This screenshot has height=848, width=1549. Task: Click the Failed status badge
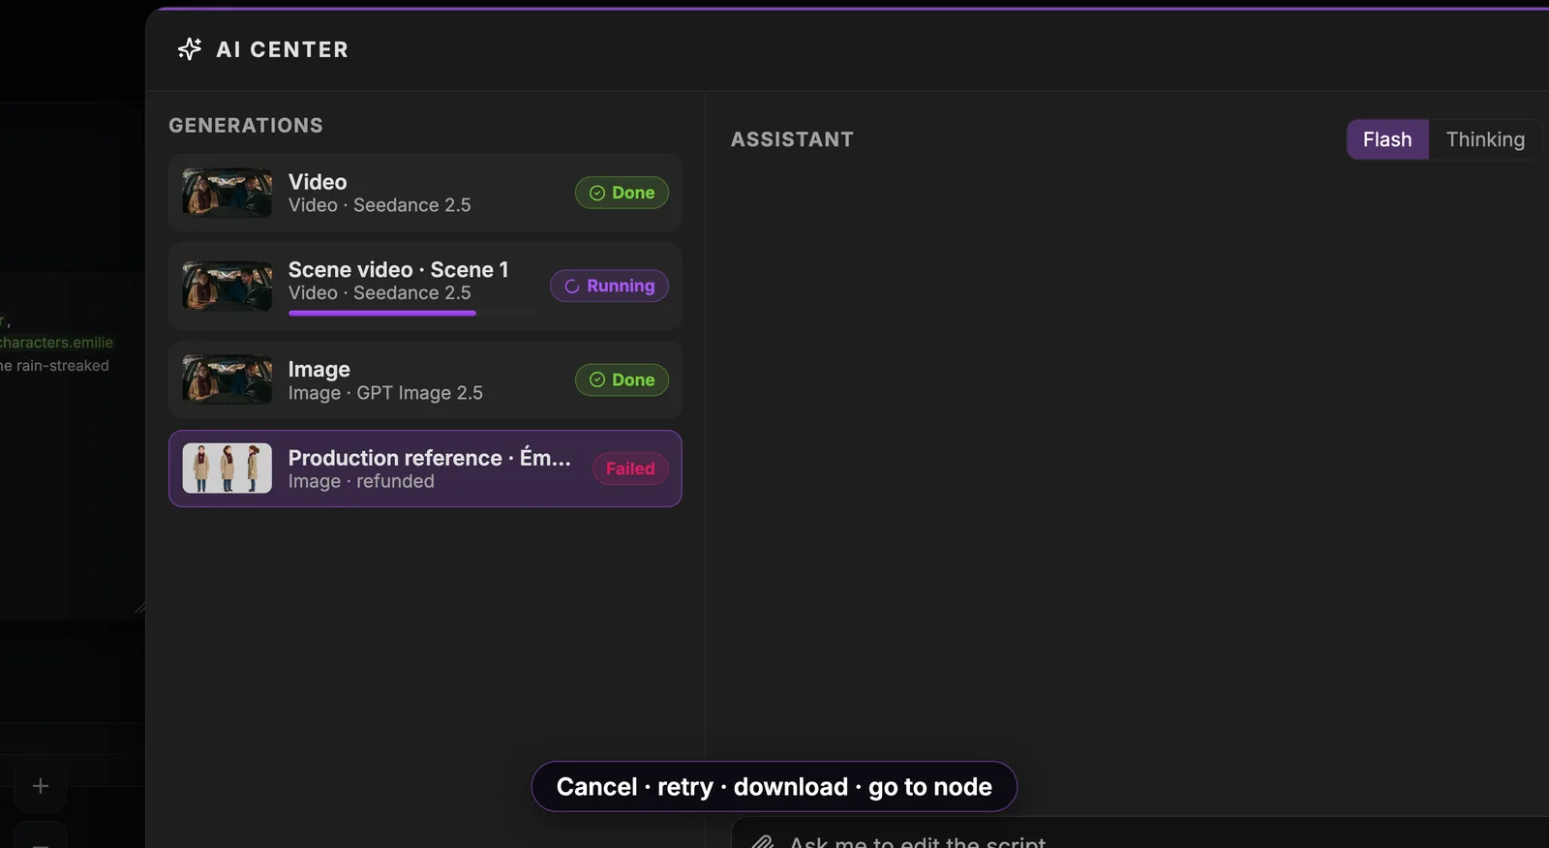pos(630,469)
